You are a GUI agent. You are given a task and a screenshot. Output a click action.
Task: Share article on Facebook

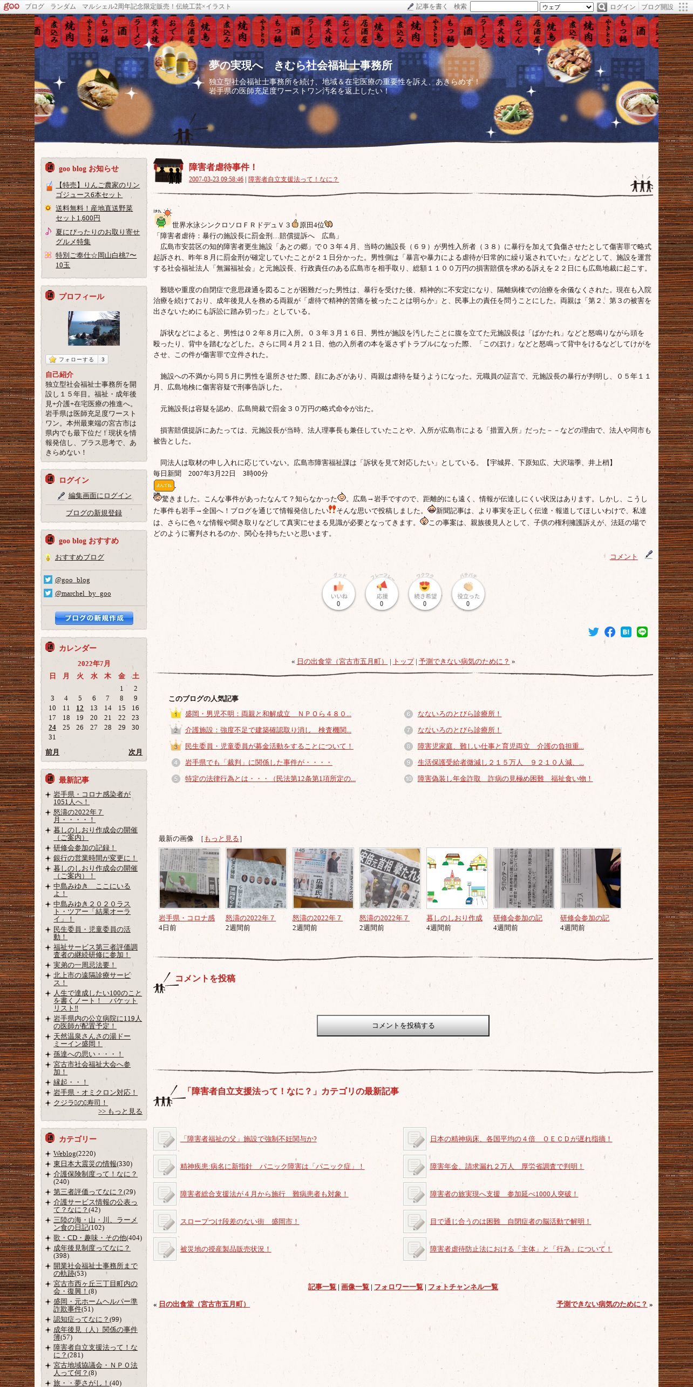[610, 632]
